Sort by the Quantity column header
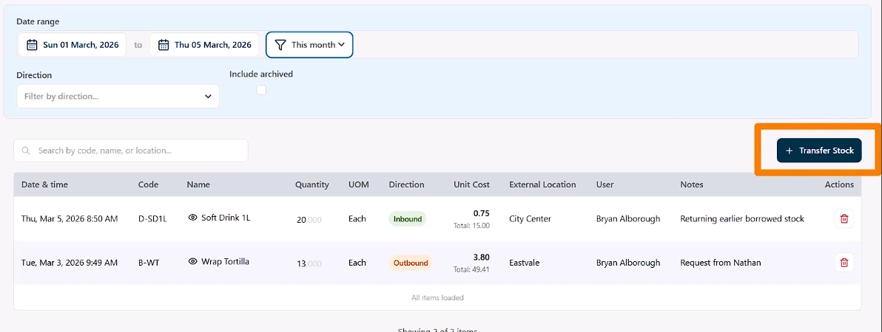The image size is (882, 332). (x=312, y=184)
